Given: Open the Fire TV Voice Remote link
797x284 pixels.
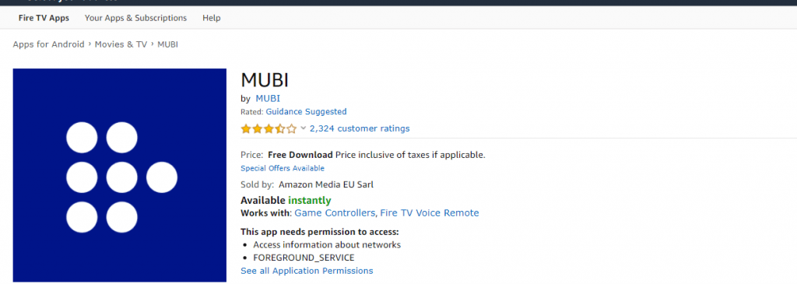Looking at the screenshot, I should (x=430, y=213).
